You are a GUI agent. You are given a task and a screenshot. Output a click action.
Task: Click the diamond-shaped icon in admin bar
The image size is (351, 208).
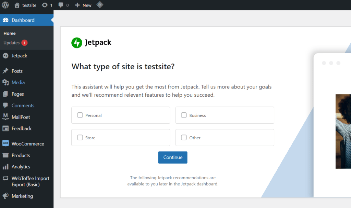tap(99, 5)
